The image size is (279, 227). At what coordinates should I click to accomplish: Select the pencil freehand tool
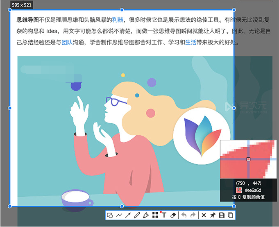137,215
